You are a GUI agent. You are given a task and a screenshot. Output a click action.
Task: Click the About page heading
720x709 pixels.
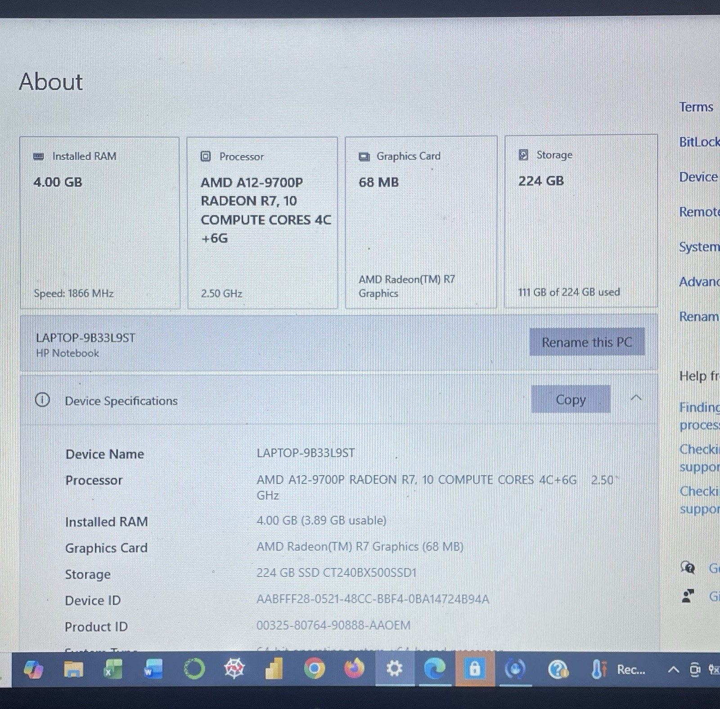[51, 82]
